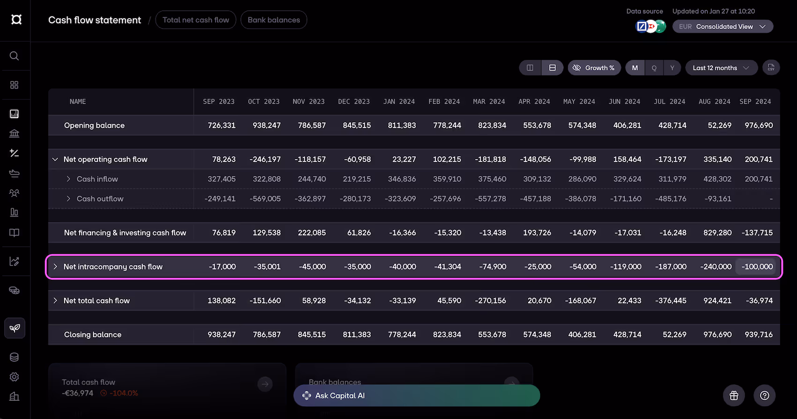Viewport: 797px width, 419px height.
Task: Open the bar columns icon in sidebar
Action: [15, 213]
